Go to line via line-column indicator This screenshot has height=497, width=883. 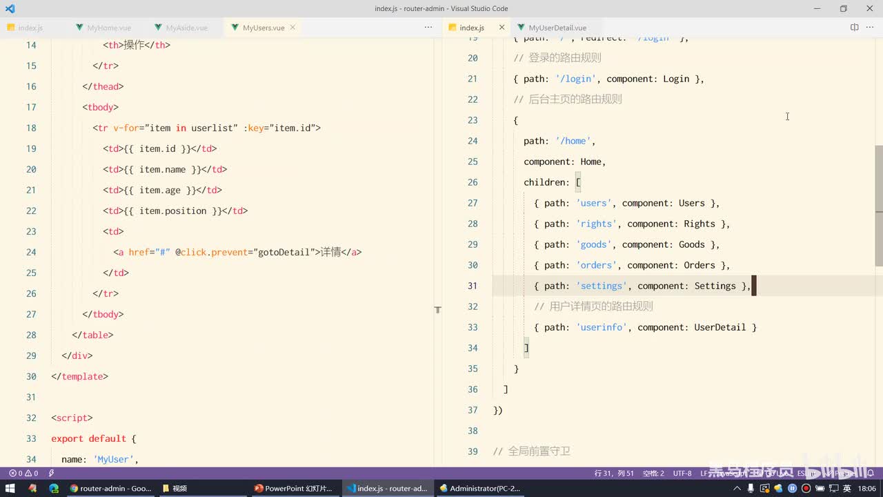click(613, 474)
